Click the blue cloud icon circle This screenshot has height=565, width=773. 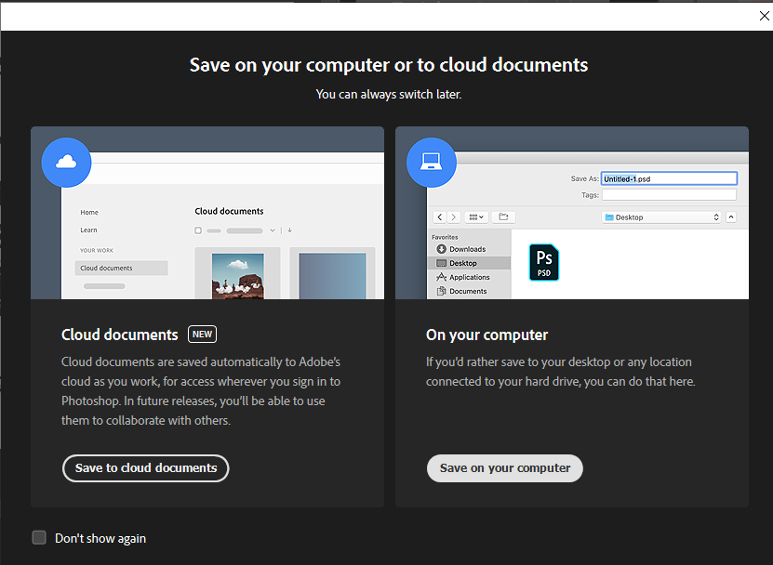66,162
